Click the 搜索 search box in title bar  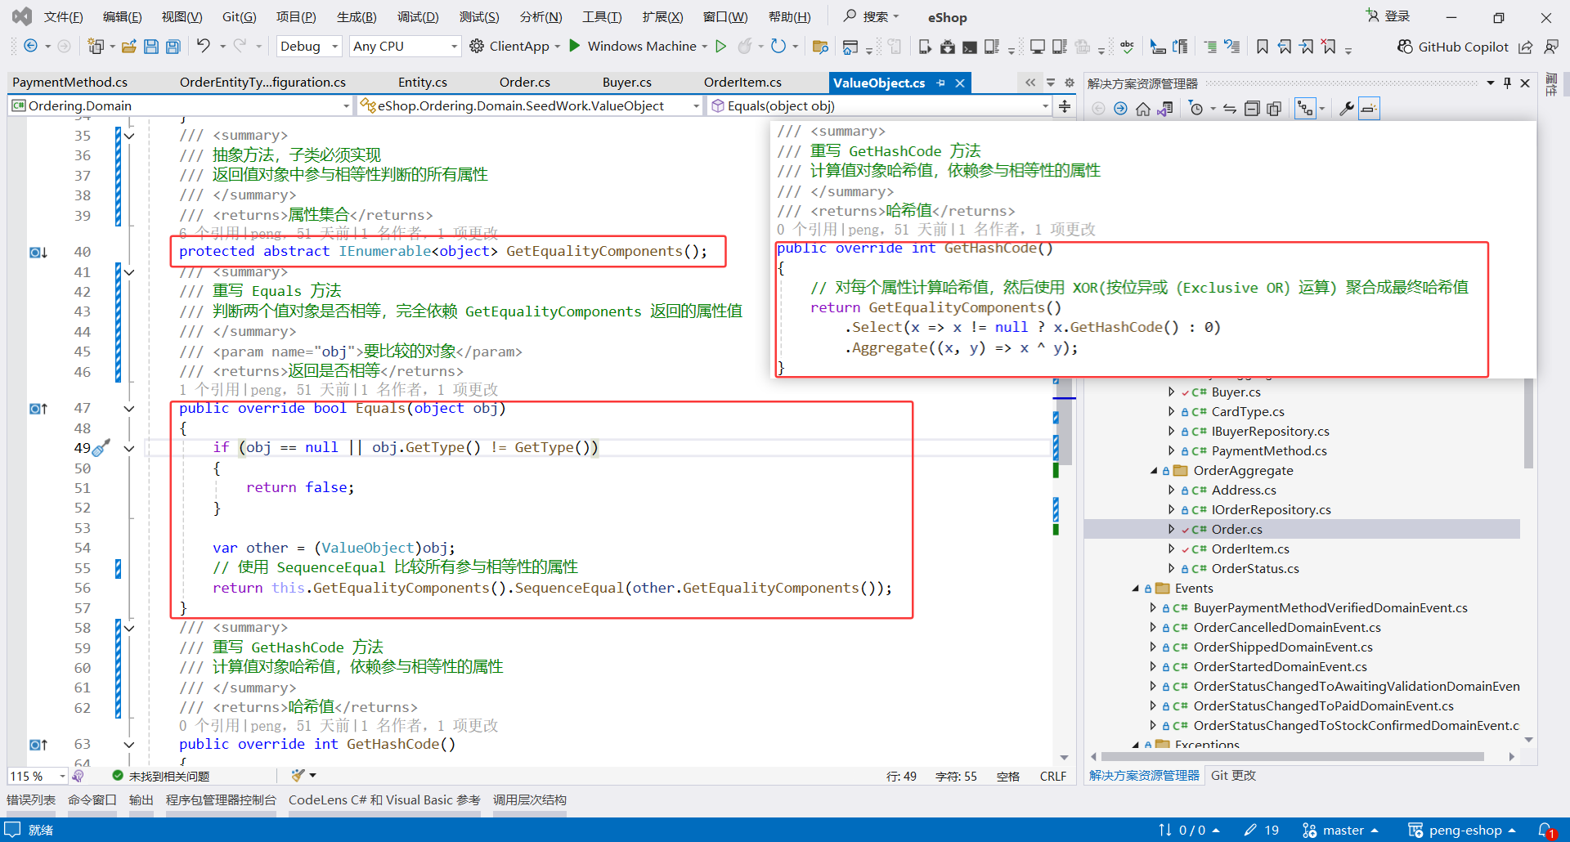872,16
